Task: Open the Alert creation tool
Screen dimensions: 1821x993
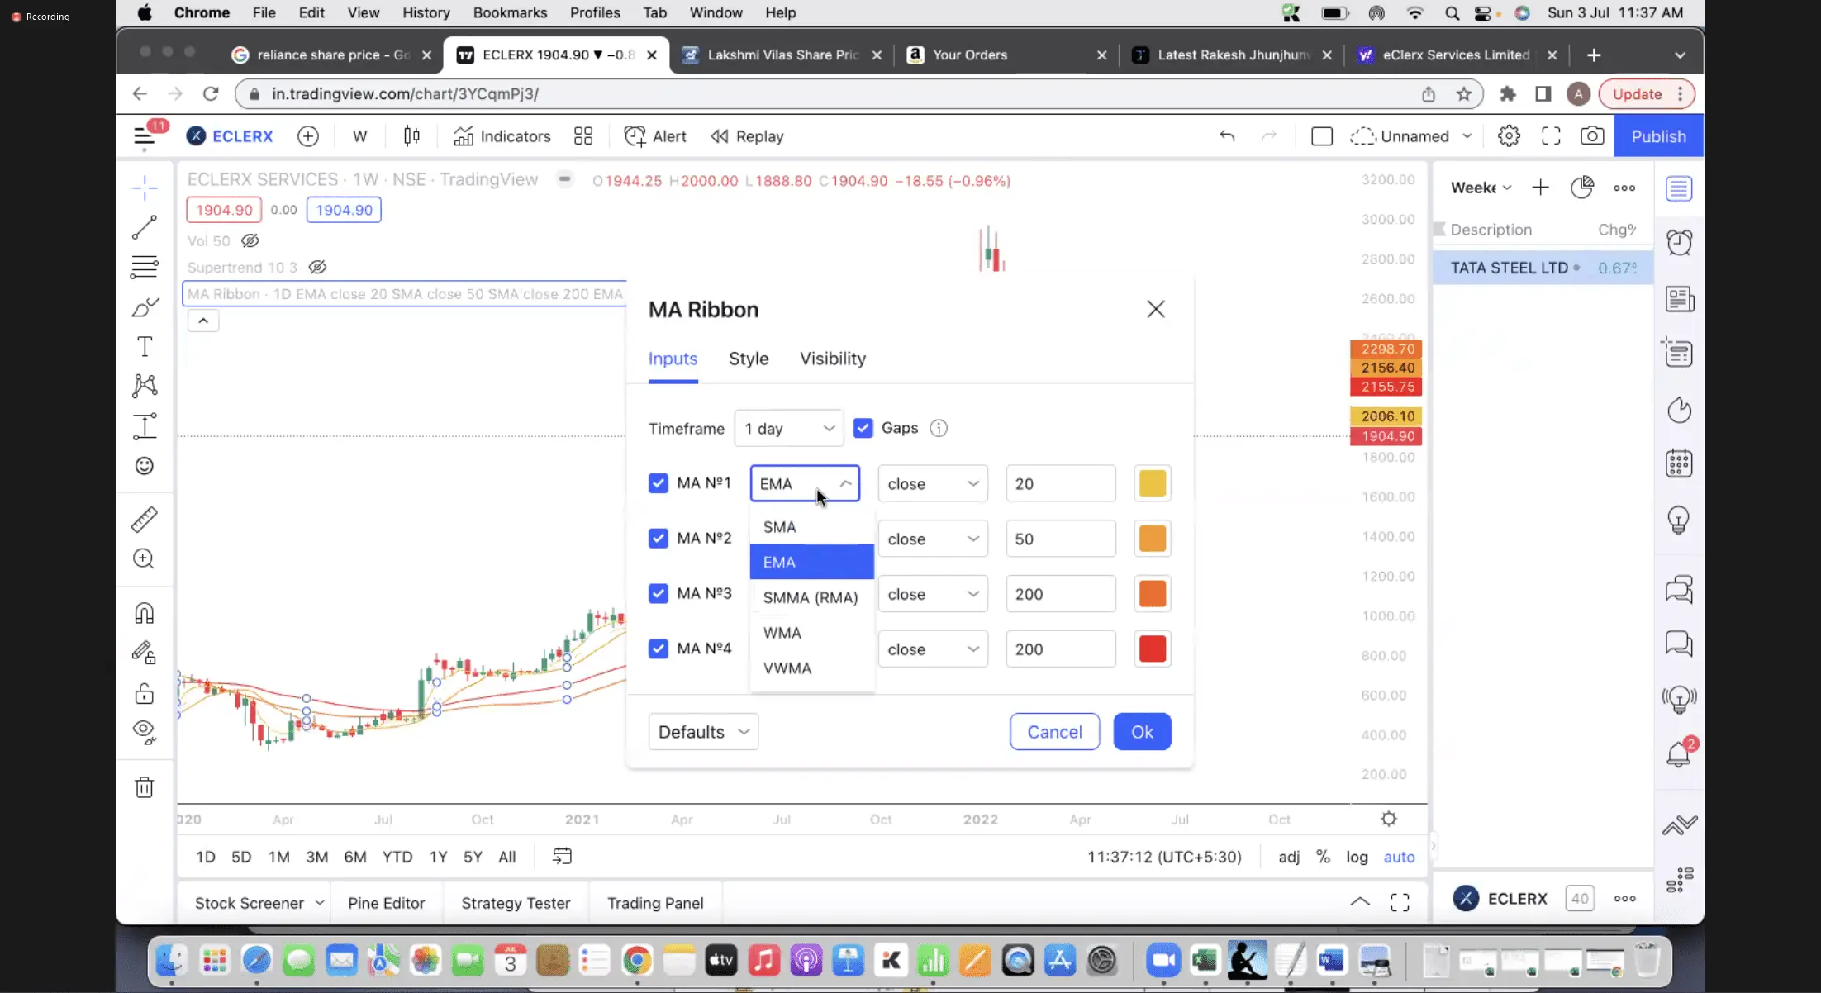Action: (x=655, y=136)
